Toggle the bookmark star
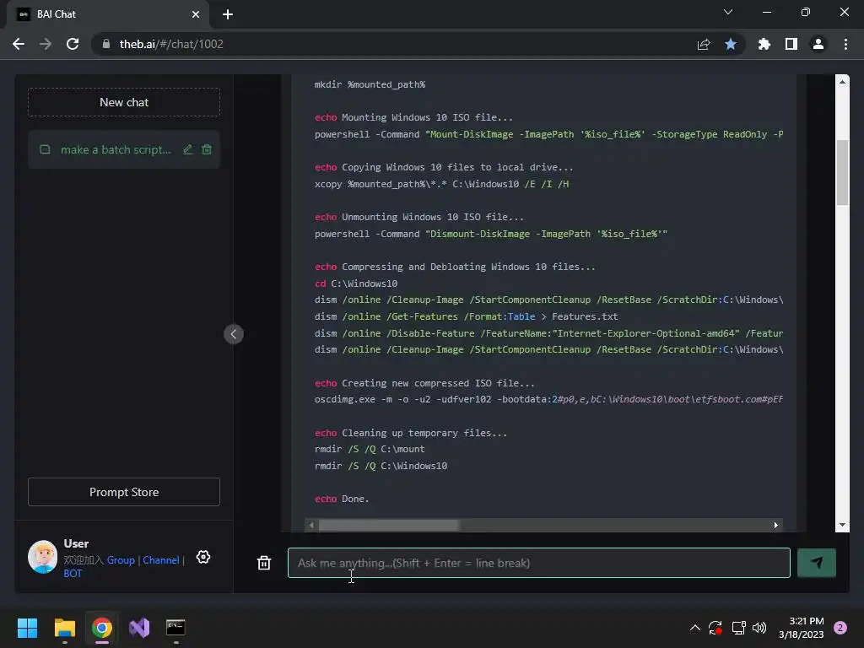Viewport: 864px width, 648px height. click(731, 44)
